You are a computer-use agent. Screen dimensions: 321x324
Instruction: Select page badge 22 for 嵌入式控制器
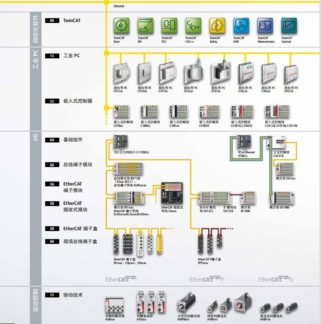pyautogui.click(x=52, y=101)
